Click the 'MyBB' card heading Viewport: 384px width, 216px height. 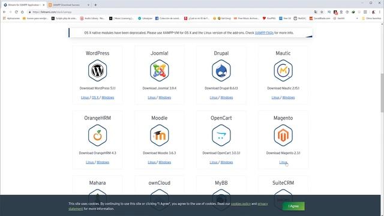[x=221, y=183]
